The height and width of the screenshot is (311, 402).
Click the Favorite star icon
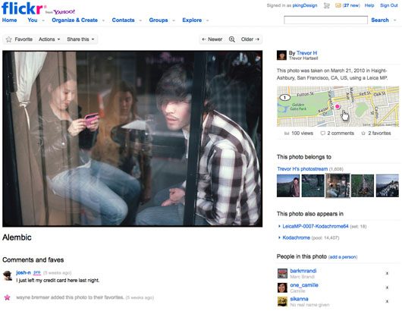click(x=8, y=39)
